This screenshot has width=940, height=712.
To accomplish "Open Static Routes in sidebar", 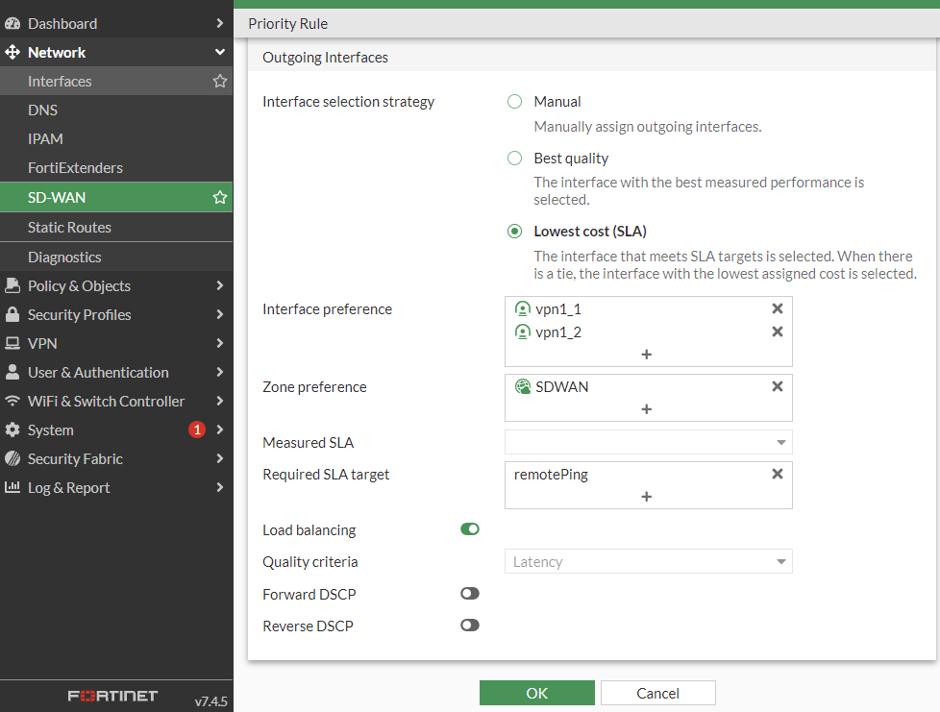I will (69, 227).
